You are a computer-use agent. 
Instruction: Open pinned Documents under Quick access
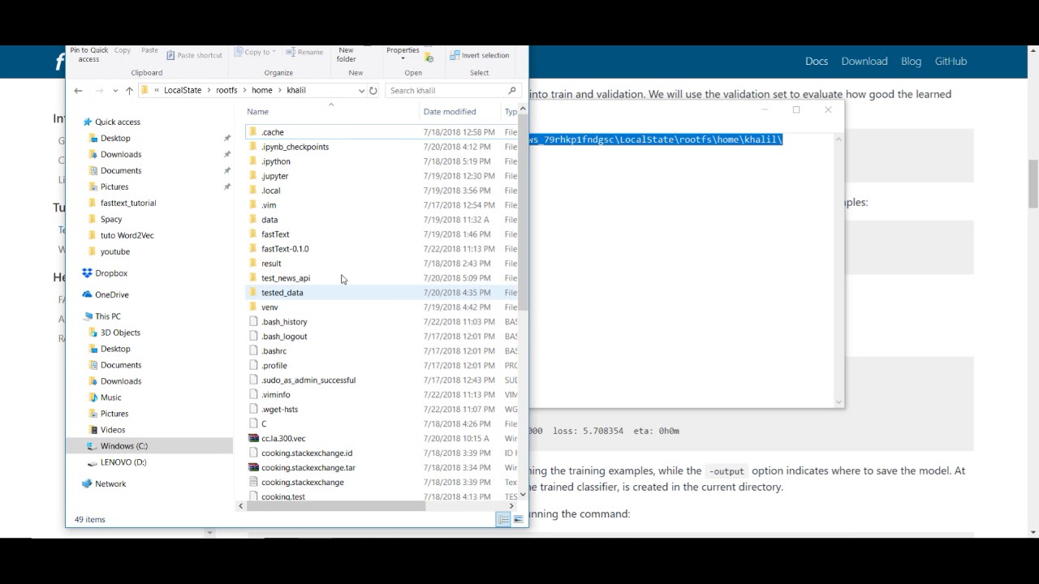pos(121,171)
